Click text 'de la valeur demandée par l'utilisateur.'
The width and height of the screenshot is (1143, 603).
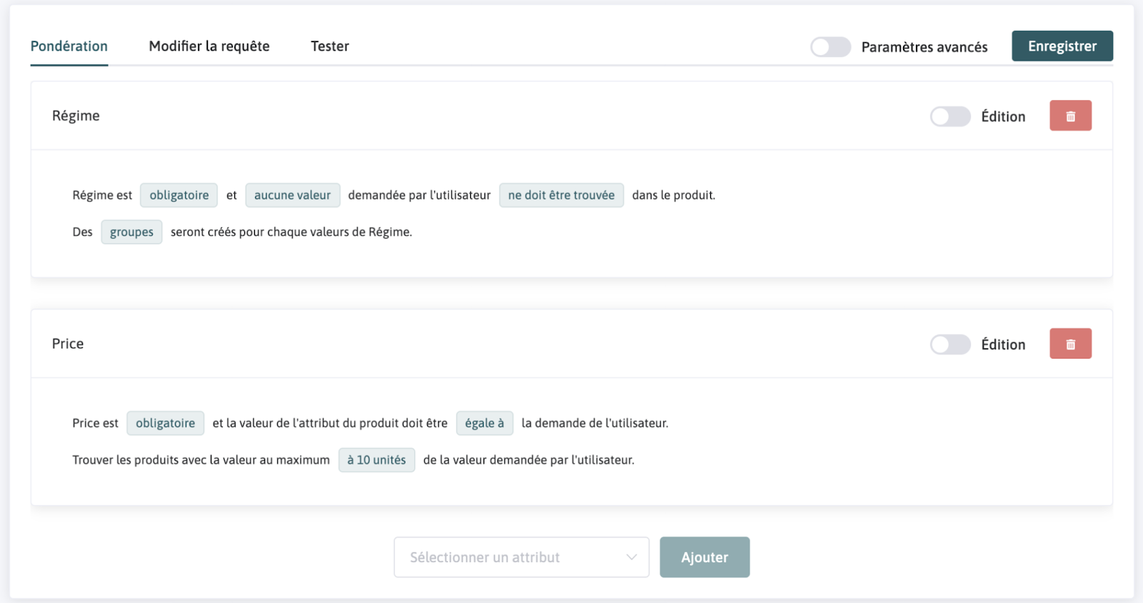point(529,460)
